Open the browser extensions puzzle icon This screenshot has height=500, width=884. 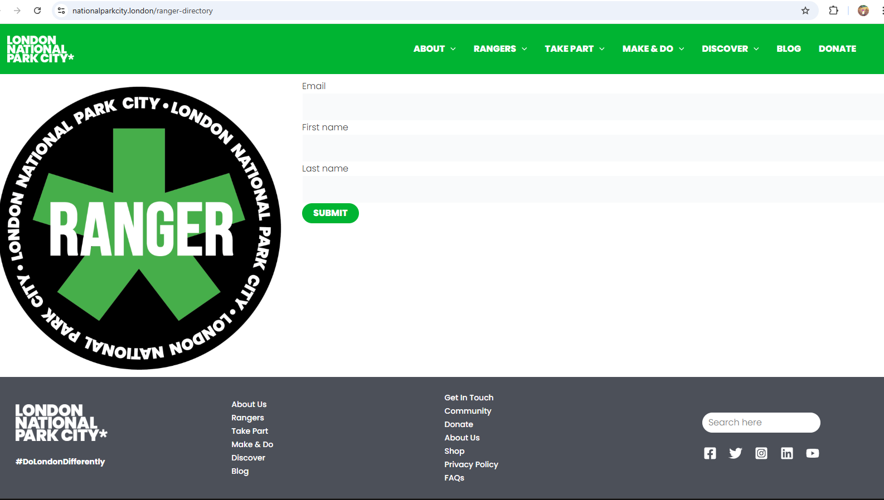pyautogui.click(x=834, y=11)
